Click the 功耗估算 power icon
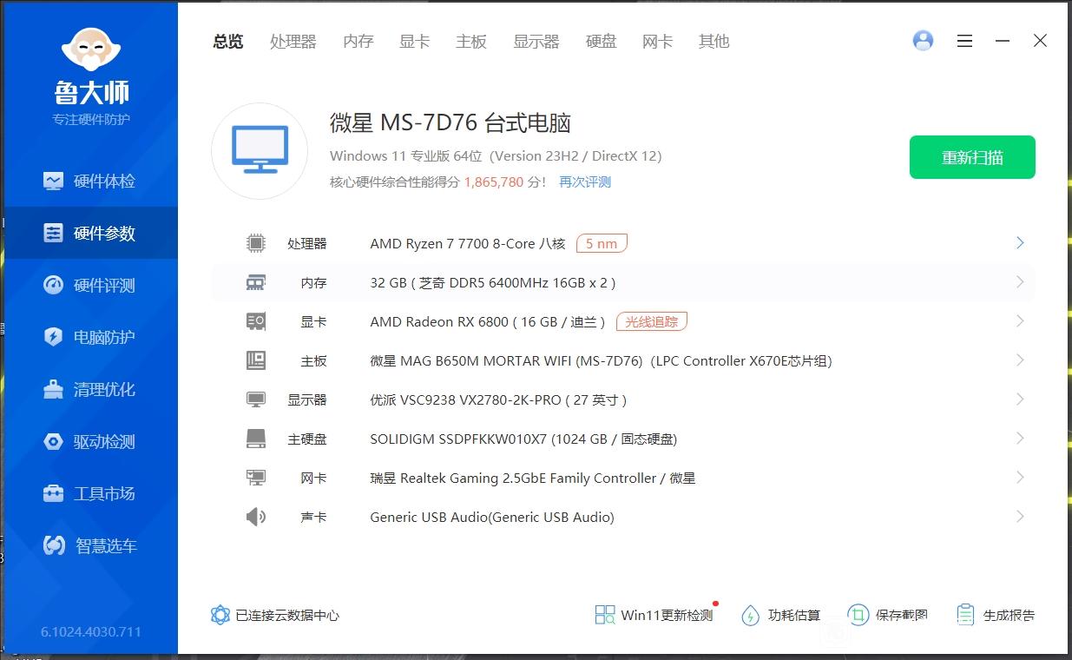This screenshot has width=1072, height=660. coord(750,616)
